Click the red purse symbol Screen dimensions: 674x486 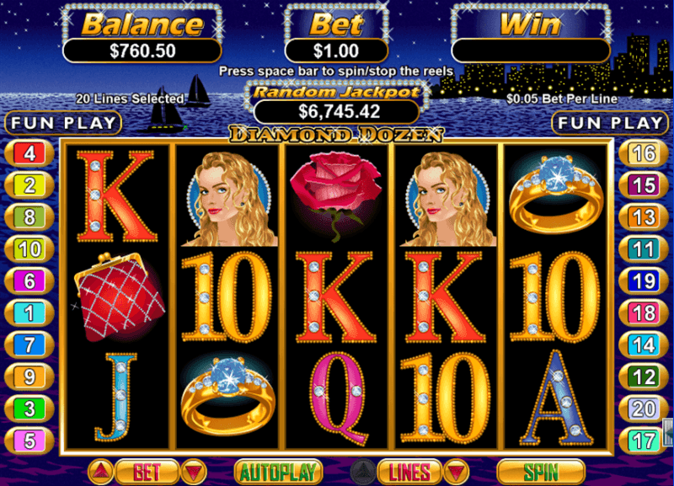tap(119, 296)
